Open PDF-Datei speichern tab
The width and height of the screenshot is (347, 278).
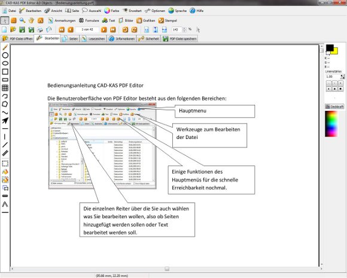(x=179, y=38)
